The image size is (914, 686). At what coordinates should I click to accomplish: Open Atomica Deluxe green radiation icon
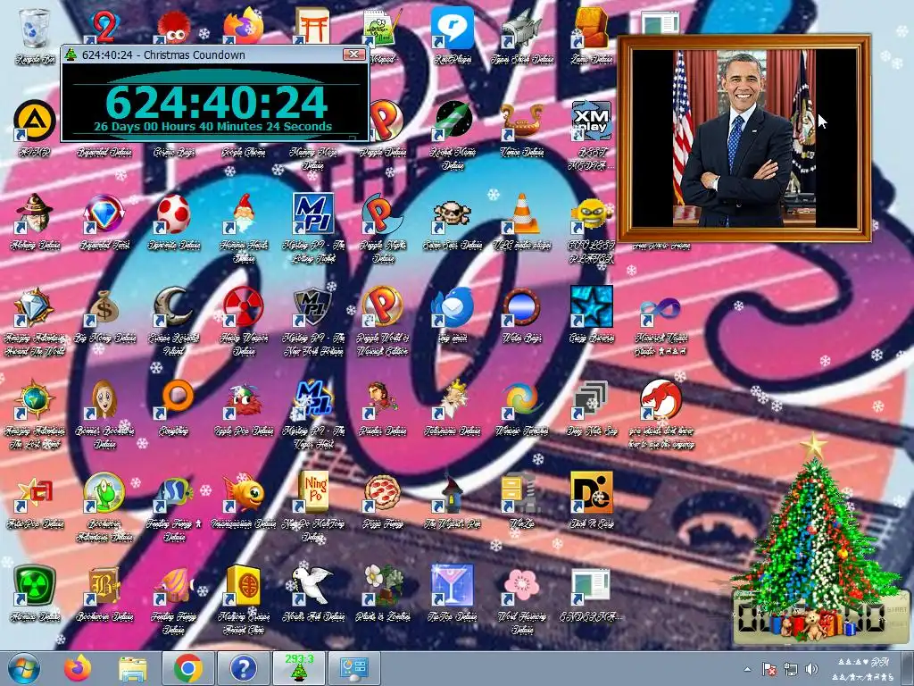point(35,586)
